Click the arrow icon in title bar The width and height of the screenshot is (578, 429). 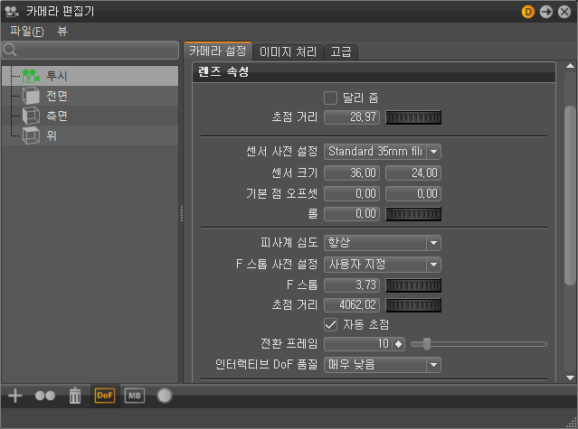(546, 12)
